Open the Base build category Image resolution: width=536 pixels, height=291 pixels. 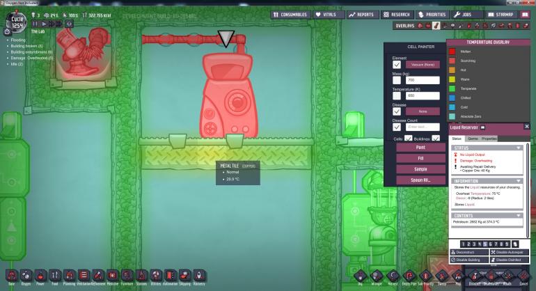coord(12,276)
